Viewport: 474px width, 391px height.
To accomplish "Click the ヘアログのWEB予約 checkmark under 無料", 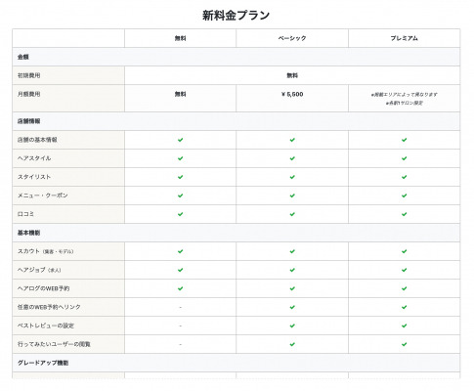I will click(x=180, y=288).
